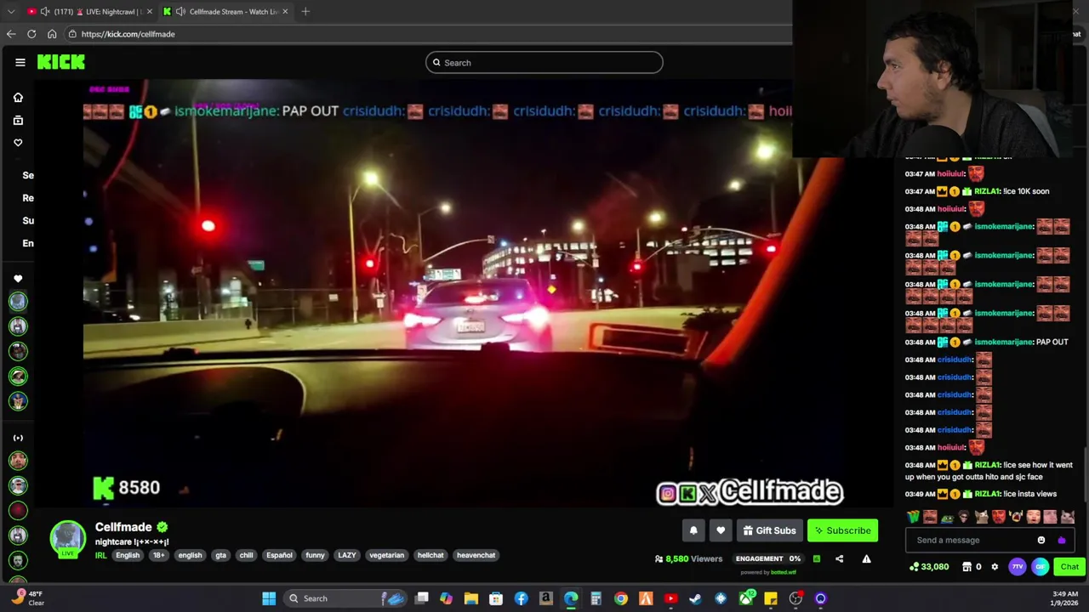
Task: Click the Gift Subs button
Action: [769, 530]
